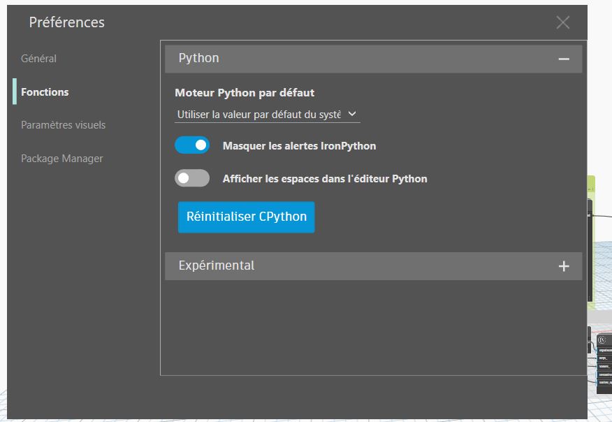The height and width of the screenshot is (422, 612).
Task: Toggle off Masquer les alertes IronPython switch
Action: click(x=192, y=145)
